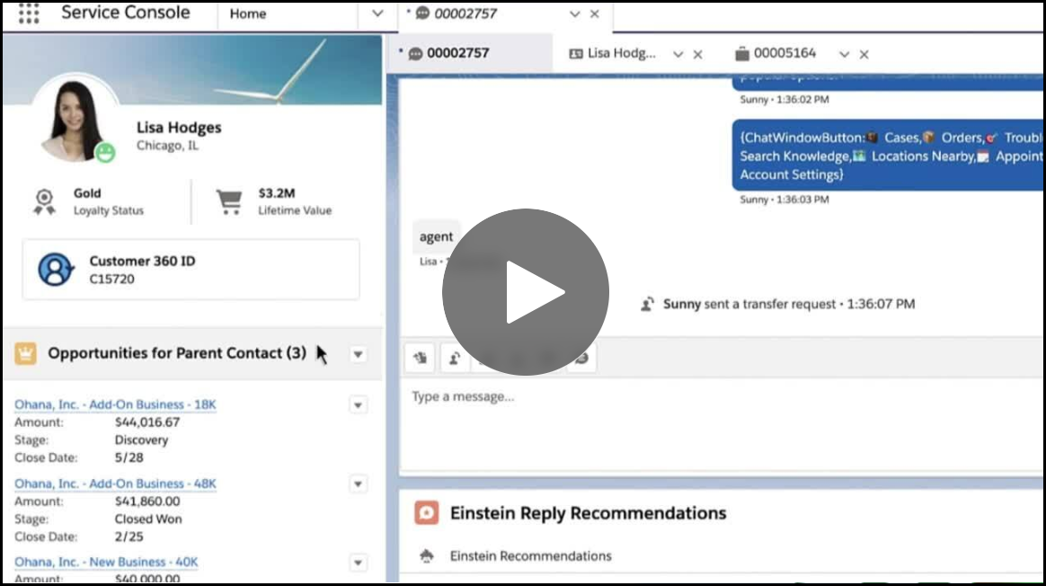Click the Lifetime Value shopping cart icon
The height and width of the screenshot is (586, 1046).
click(x=229, y=201)
